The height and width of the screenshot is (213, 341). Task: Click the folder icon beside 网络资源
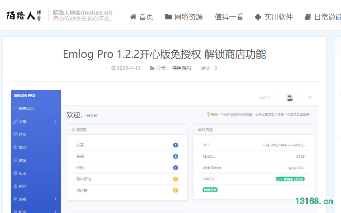(x=169, y=17)
